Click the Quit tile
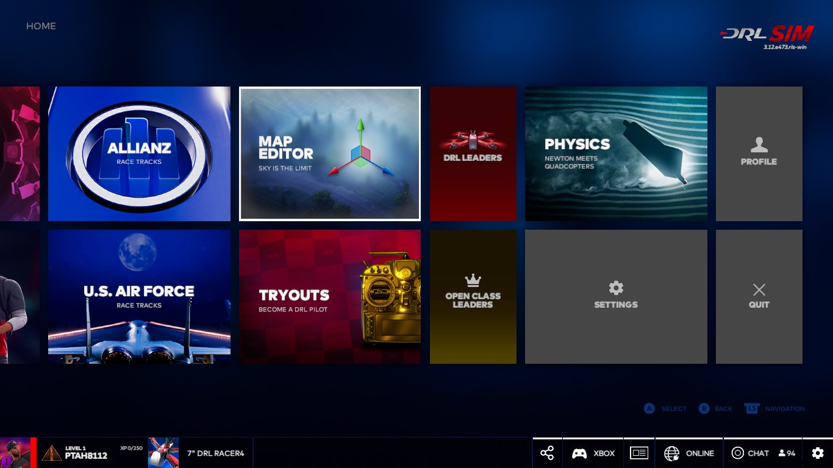The image size is (833, 468). [x=759, y=297]
